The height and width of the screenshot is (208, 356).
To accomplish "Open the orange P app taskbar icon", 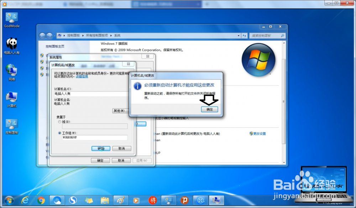I will pos(184,200).
